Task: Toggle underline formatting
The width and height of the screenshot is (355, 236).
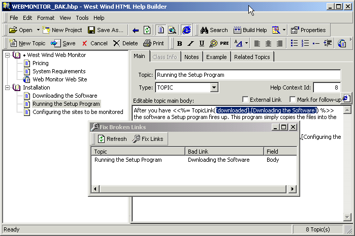Action: click(x=202, y=43)
